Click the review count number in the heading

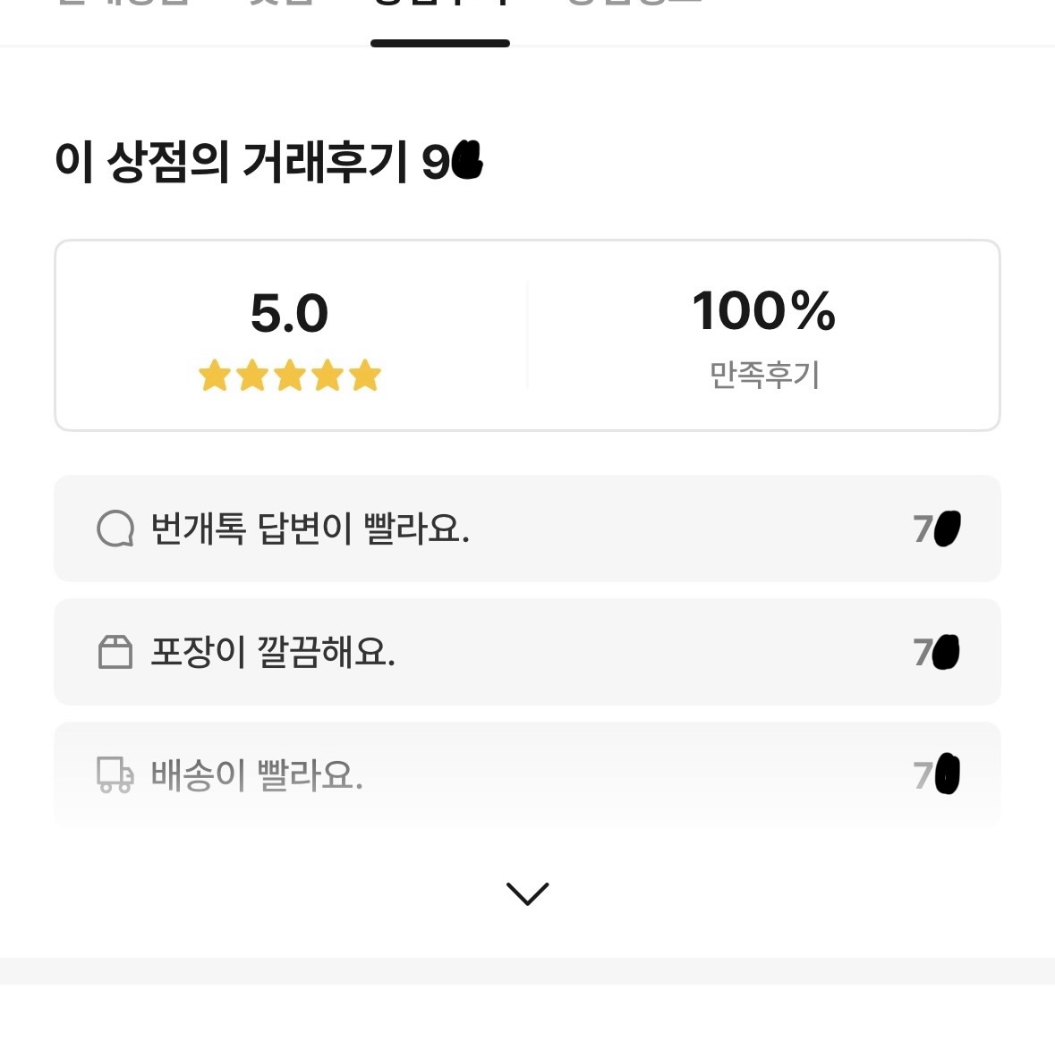pos(452,163)
